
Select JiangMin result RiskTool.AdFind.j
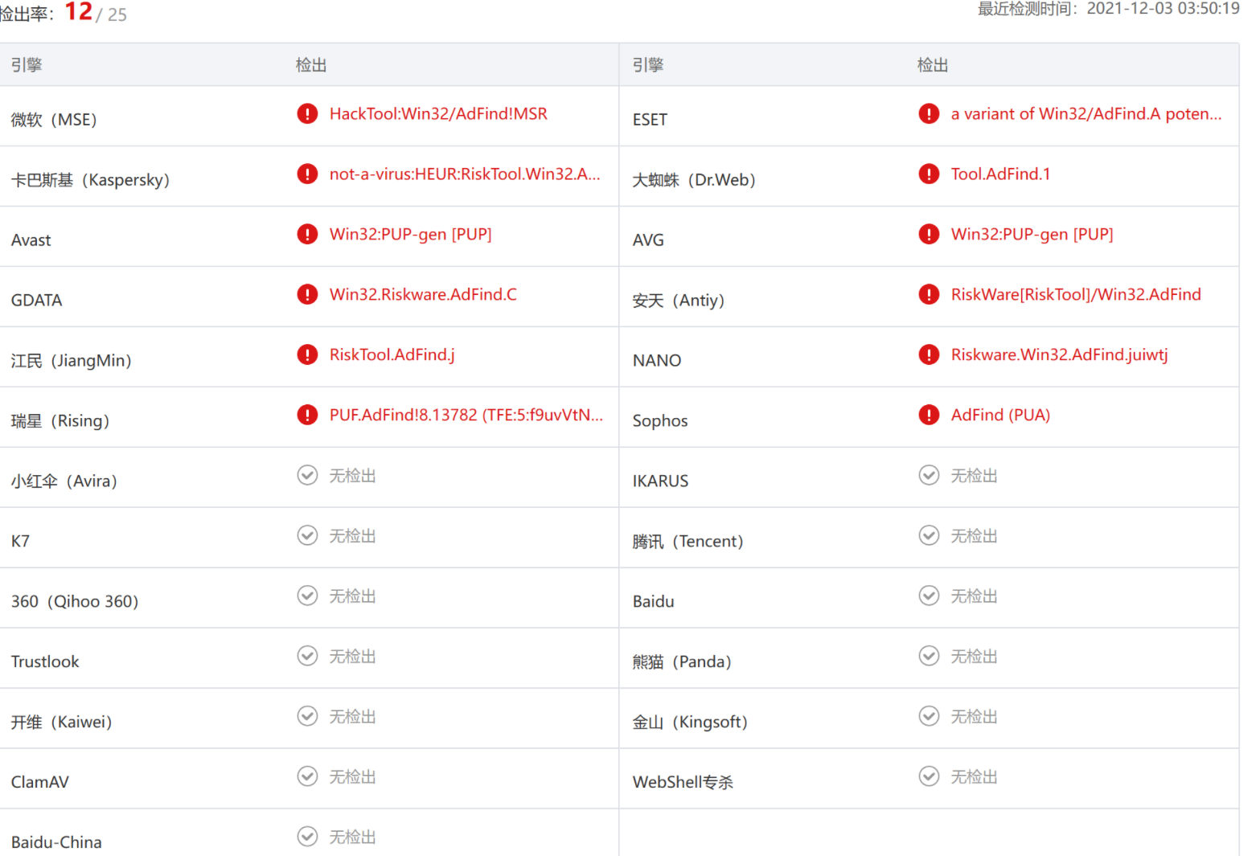pyautogui.click(x=392, y=355)
